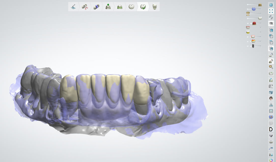
Task: Select the second cube view orientation icon
Action: coord(271,36)
